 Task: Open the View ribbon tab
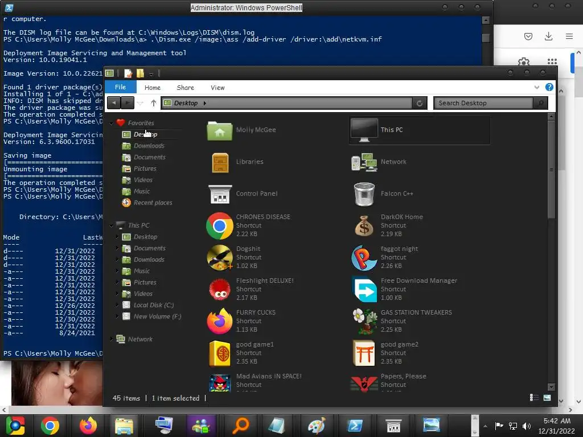(217, 88)
